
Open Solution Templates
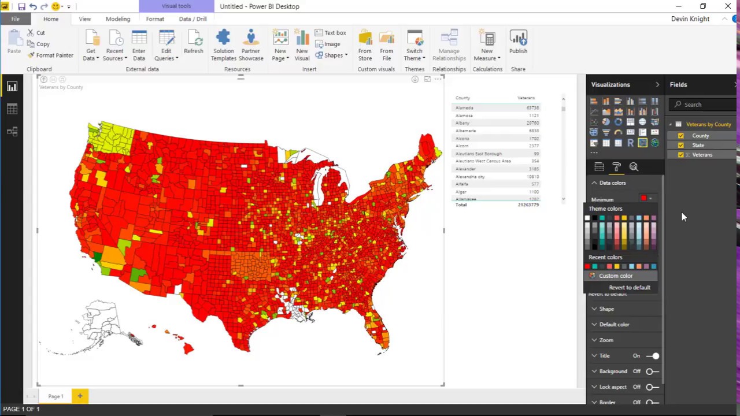coord(223,45)
